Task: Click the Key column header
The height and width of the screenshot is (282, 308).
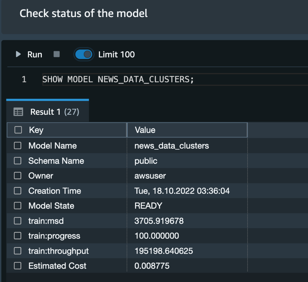Action: tap(67, 130)
